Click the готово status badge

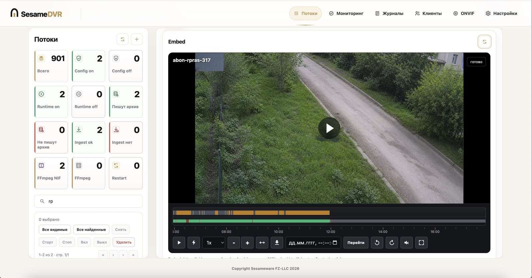[x=476, y=62]
